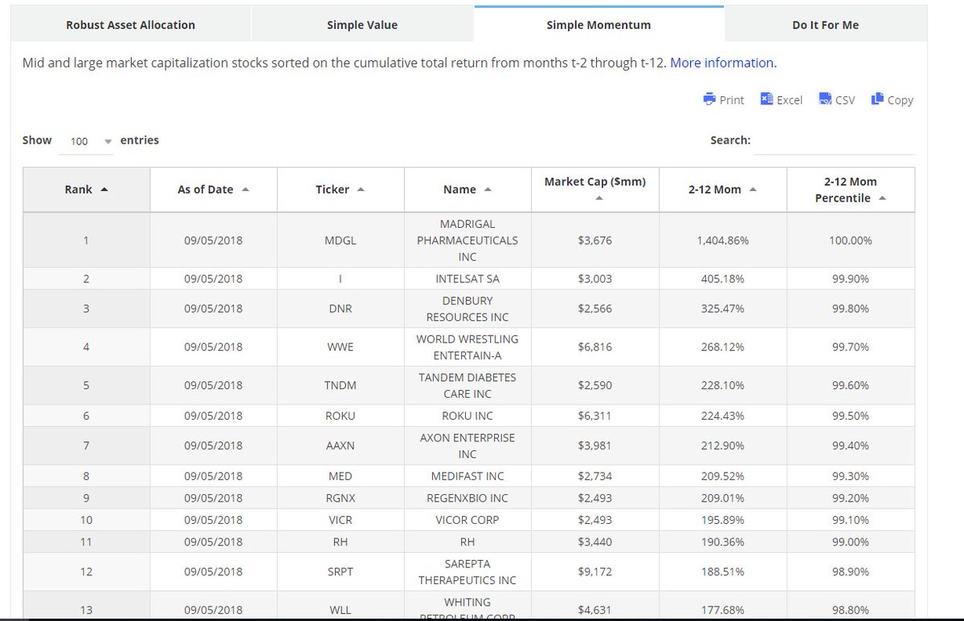
Task: Click the ROKU ticker cell
Action: click(341, 416)
